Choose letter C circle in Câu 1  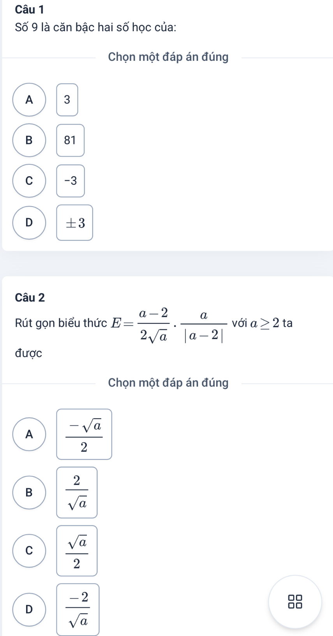(29, 181)
